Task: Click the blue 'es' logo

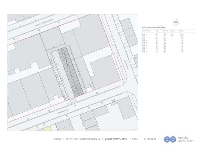Action: tap(170, 139)
